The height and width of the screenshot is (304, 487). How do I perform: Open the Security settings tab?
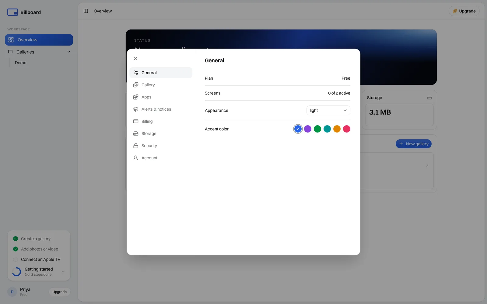[x=161, y=146]
